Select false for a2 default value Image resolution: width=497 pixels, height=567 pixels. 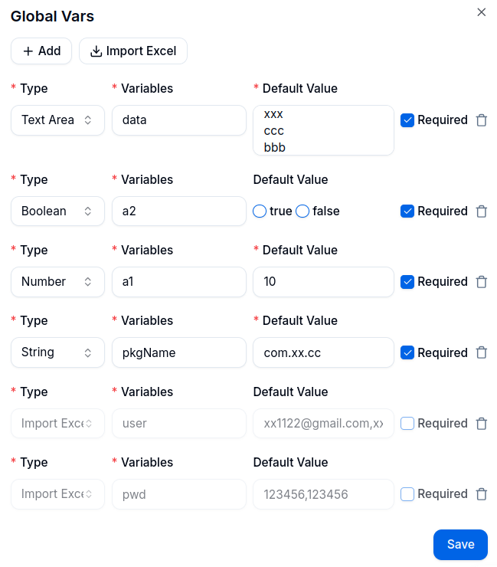click(x=302, y=211)
